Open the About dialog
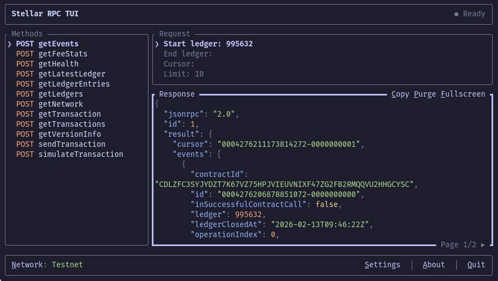This screenshot has width=498, height=281. (x=433, y=265)
